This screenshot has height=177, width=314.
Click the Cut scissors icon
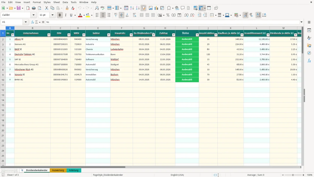click(x=47, y=8)
